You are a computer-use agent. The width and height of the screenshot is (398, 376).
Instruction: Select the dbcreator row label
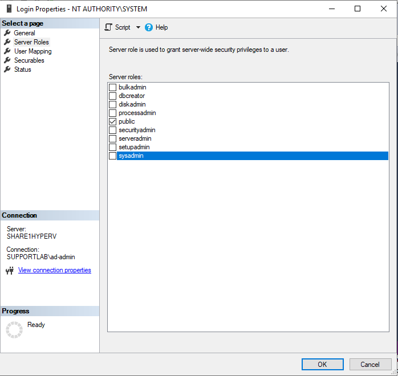click(x=132, y=96)
